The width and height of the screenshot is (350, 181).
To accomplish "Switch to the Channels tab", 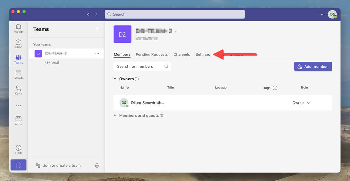I will point(182,54).
